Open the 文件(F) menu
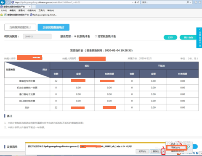 [4, 10]
